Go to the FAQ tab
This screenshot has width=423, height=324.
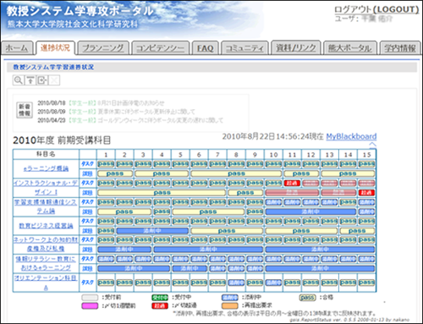click(x=206, y=48)
